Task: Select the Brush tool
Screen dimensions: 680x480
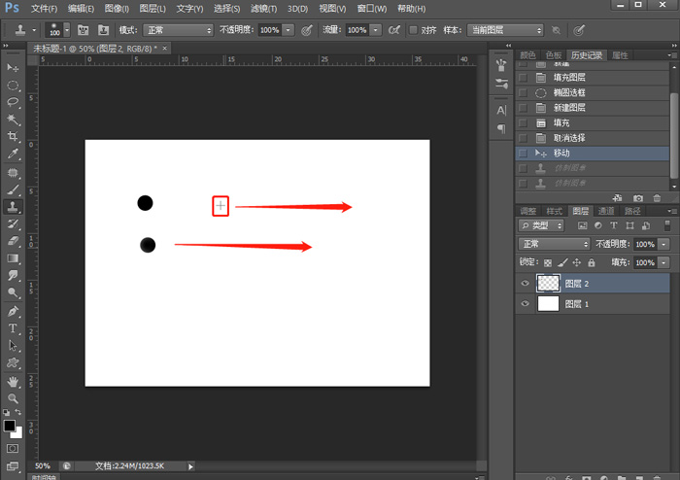Action: click(13, 189)
